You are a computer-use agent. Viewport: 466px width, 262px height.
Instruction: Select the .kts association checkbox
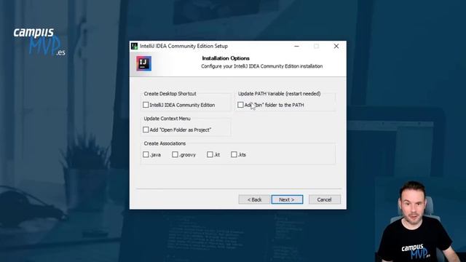point(234,154)
